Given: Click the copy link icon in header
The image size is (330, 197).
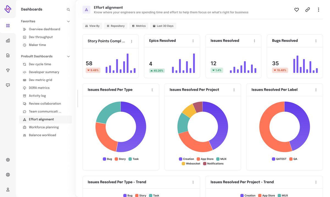Looking at the screenshot, I should 307,10.
